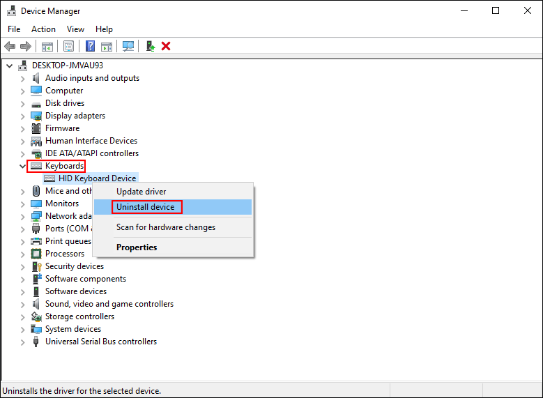
Task: Click the Universal Serial Bus controllers icon
Action: click(x=36, y=342)
